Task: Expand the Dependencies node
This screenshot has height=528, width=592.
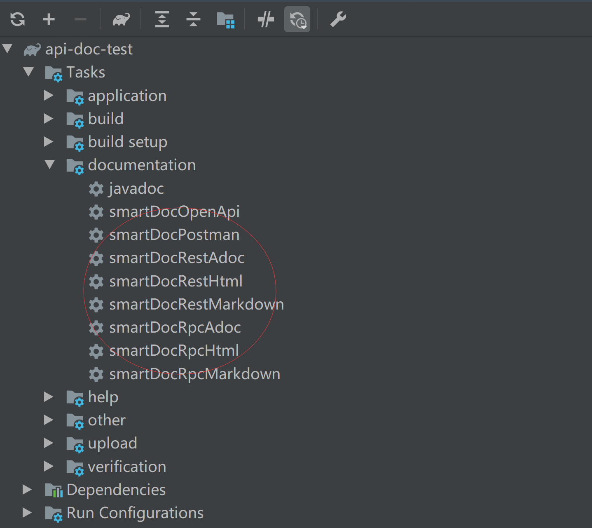Action: pos(27,490)
